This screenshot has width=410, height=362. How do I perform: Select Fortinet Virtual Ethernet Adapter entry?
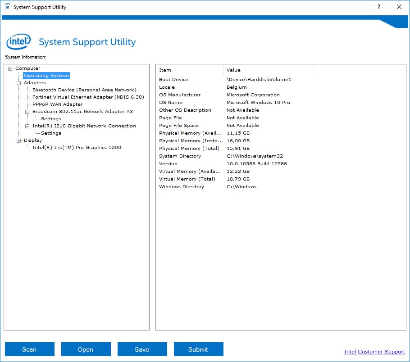pyautogui.click(x=88, y=97)
